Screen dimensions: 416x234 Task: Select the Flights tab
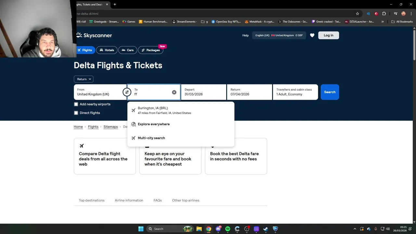point(85,50)
